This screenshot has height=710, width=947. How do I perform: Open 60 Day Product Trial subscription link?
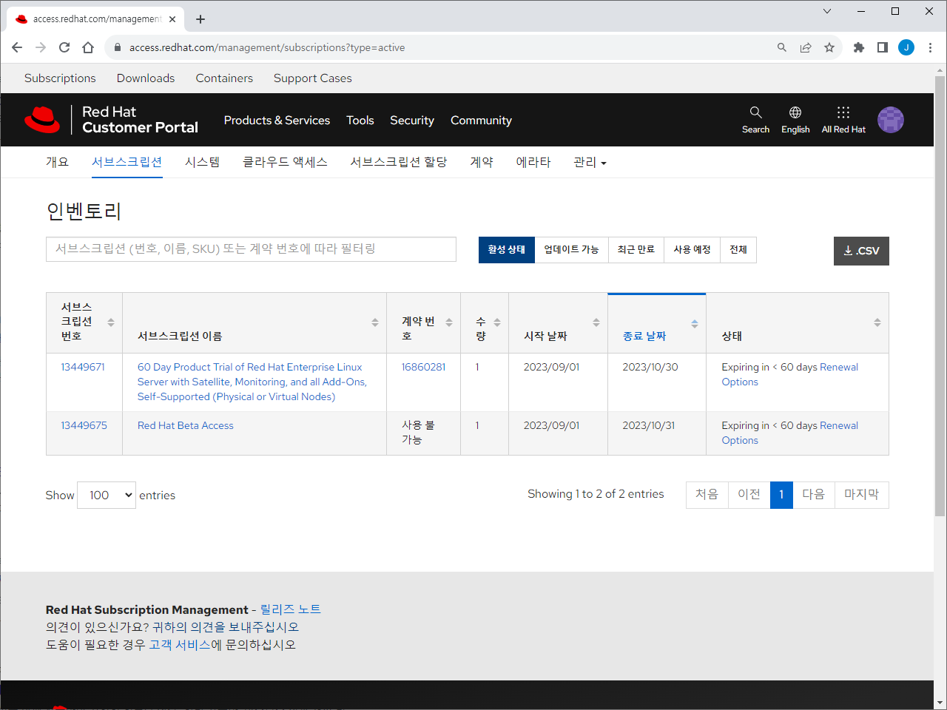pyautogui.click(x=252, y=382)
